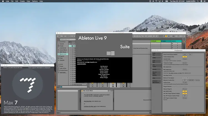Click Save for Current Set as Default

point(184,55)
